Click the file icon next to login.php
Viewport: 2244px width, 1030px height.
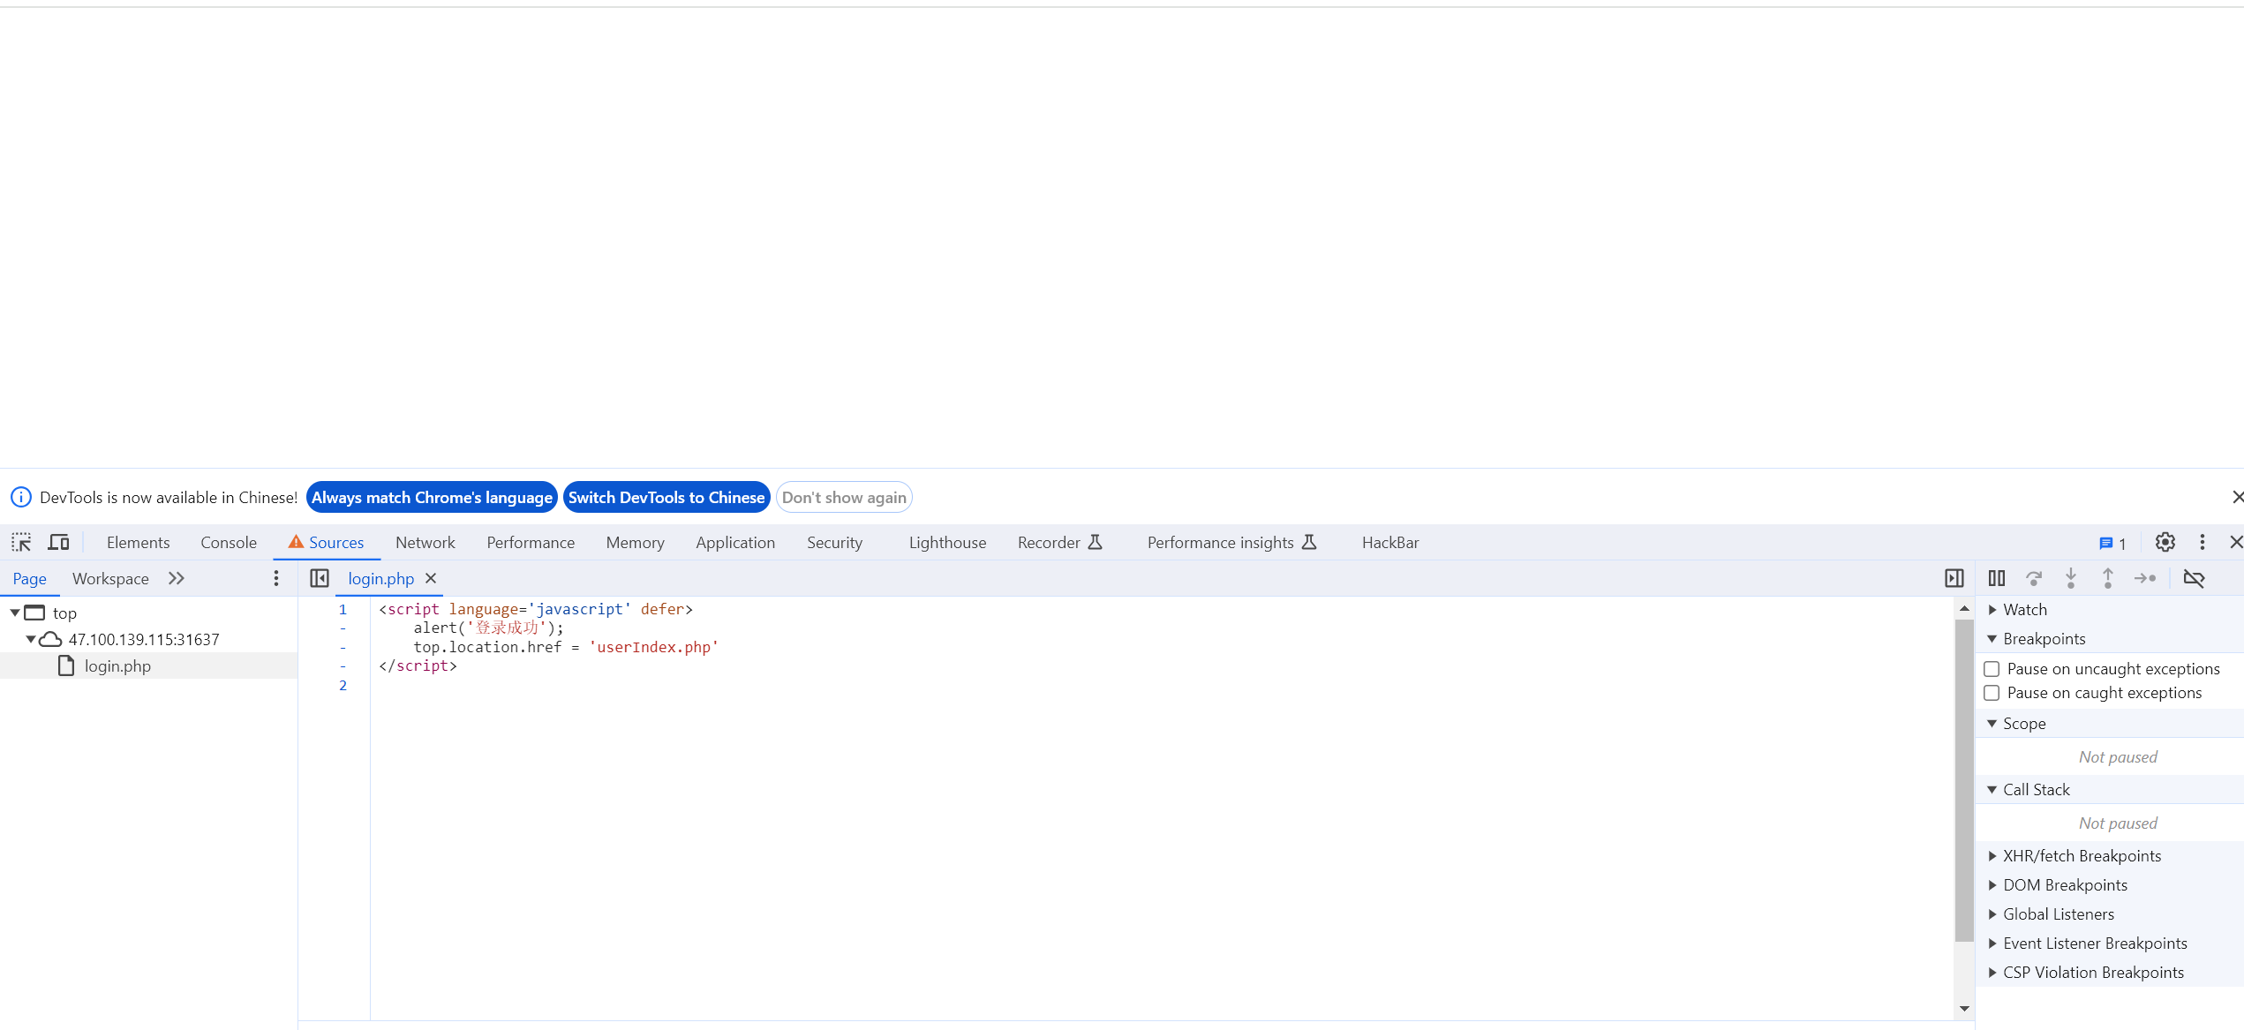[66, 665]
